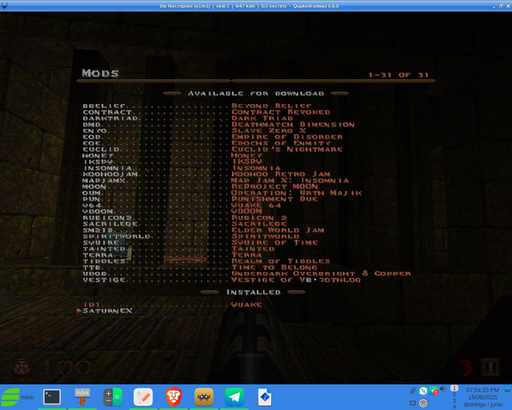Viewport: 512px width, 410px height.
Task: Switch to workspace 2 in pager
Action: (454, 394)
